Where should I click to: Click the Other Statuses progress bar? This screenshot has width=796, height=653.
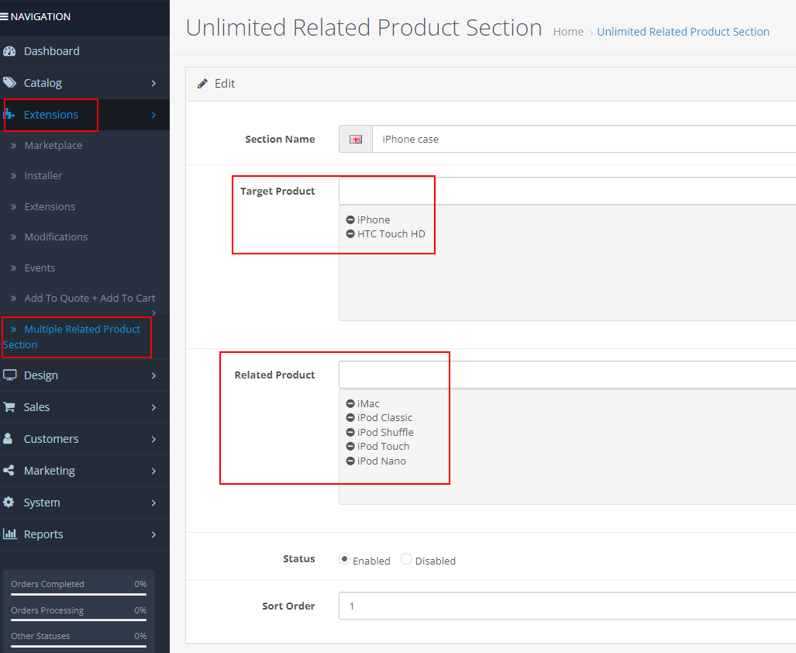point(79,646)
